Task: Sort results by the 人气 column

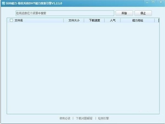Action: pos(113,20)
